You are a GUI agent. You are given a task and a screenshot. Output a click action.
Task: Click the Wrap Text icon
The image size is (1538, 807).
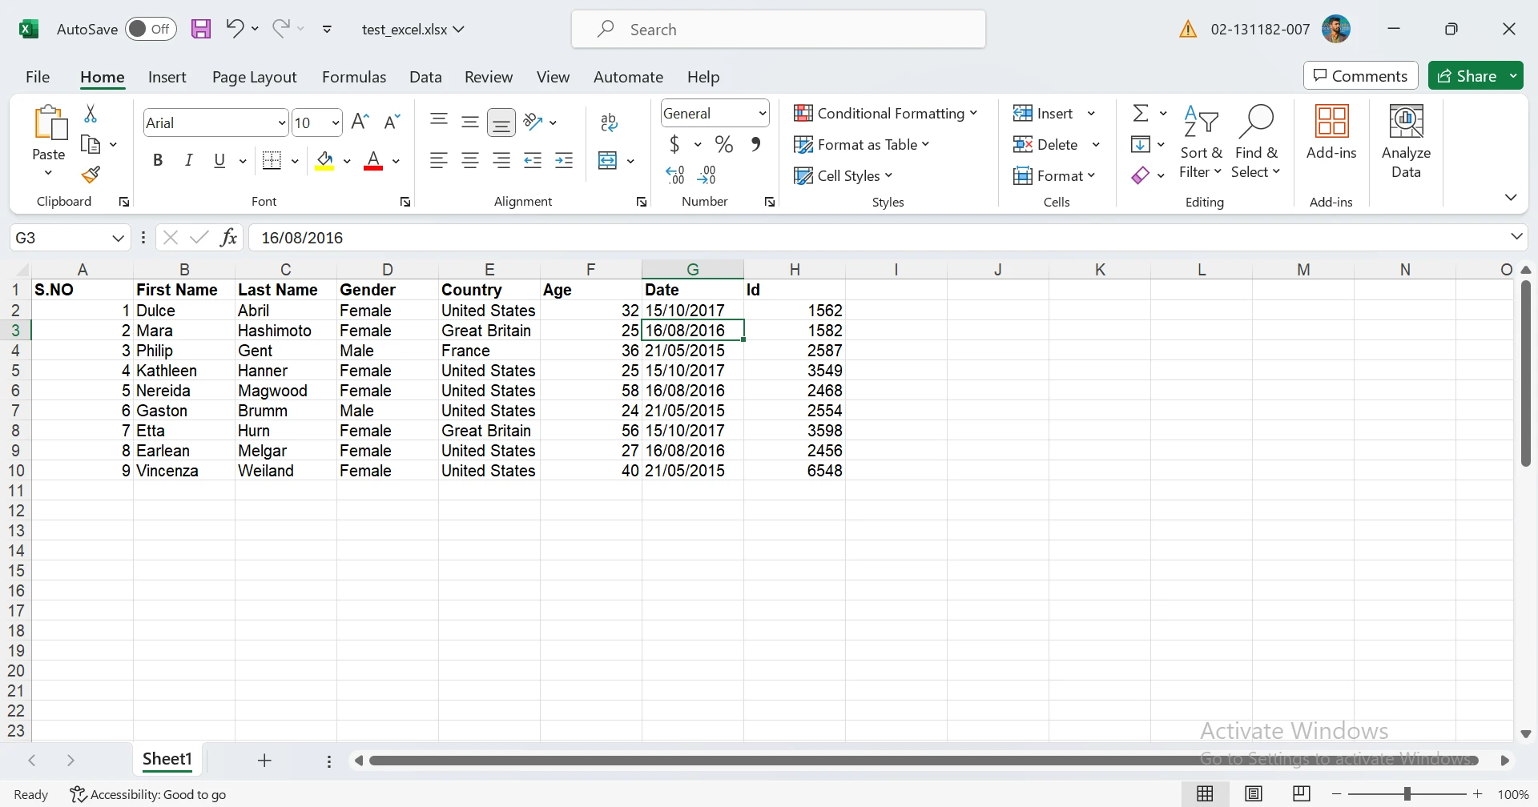(609, 122)
